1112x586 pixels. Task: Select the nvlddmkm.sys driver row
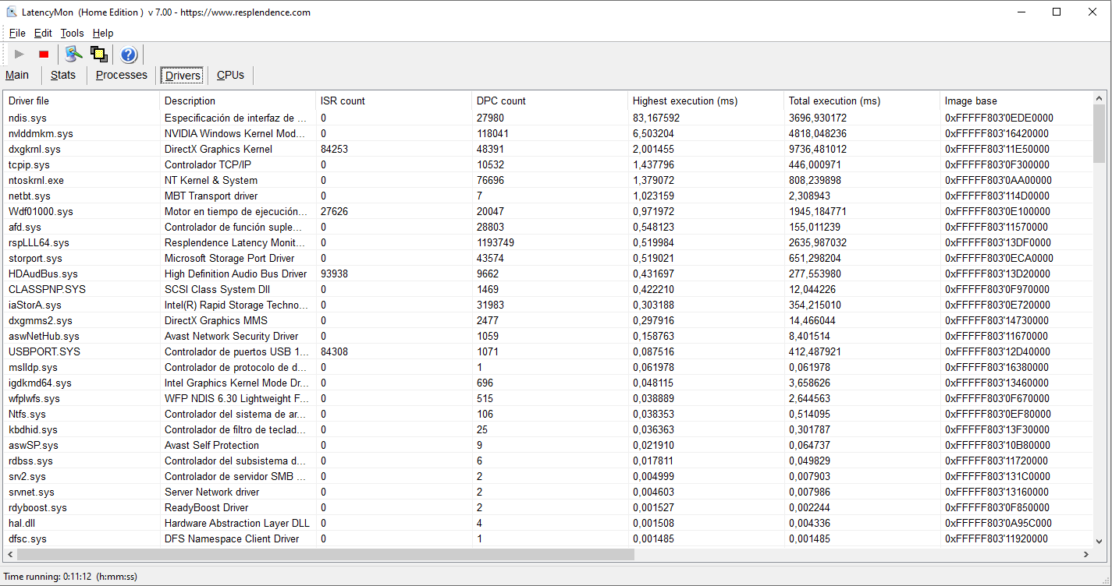click(548, 133)
